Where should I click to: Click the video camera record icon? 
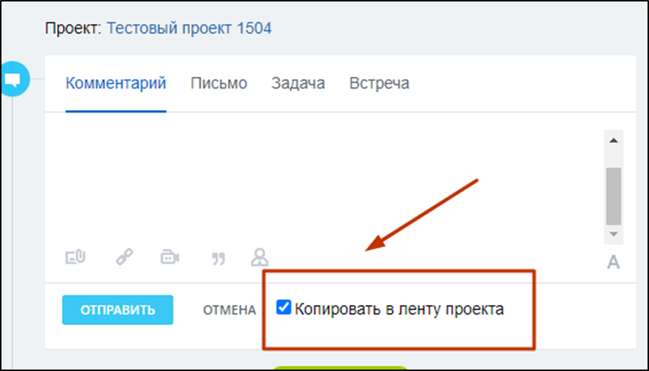coord(170,257)
